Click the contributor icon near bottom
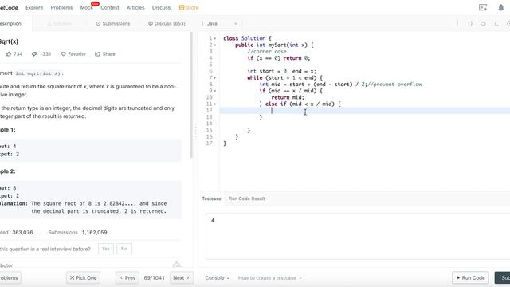Viewport: 510px width, 287px height. click(x=177, y=264)
